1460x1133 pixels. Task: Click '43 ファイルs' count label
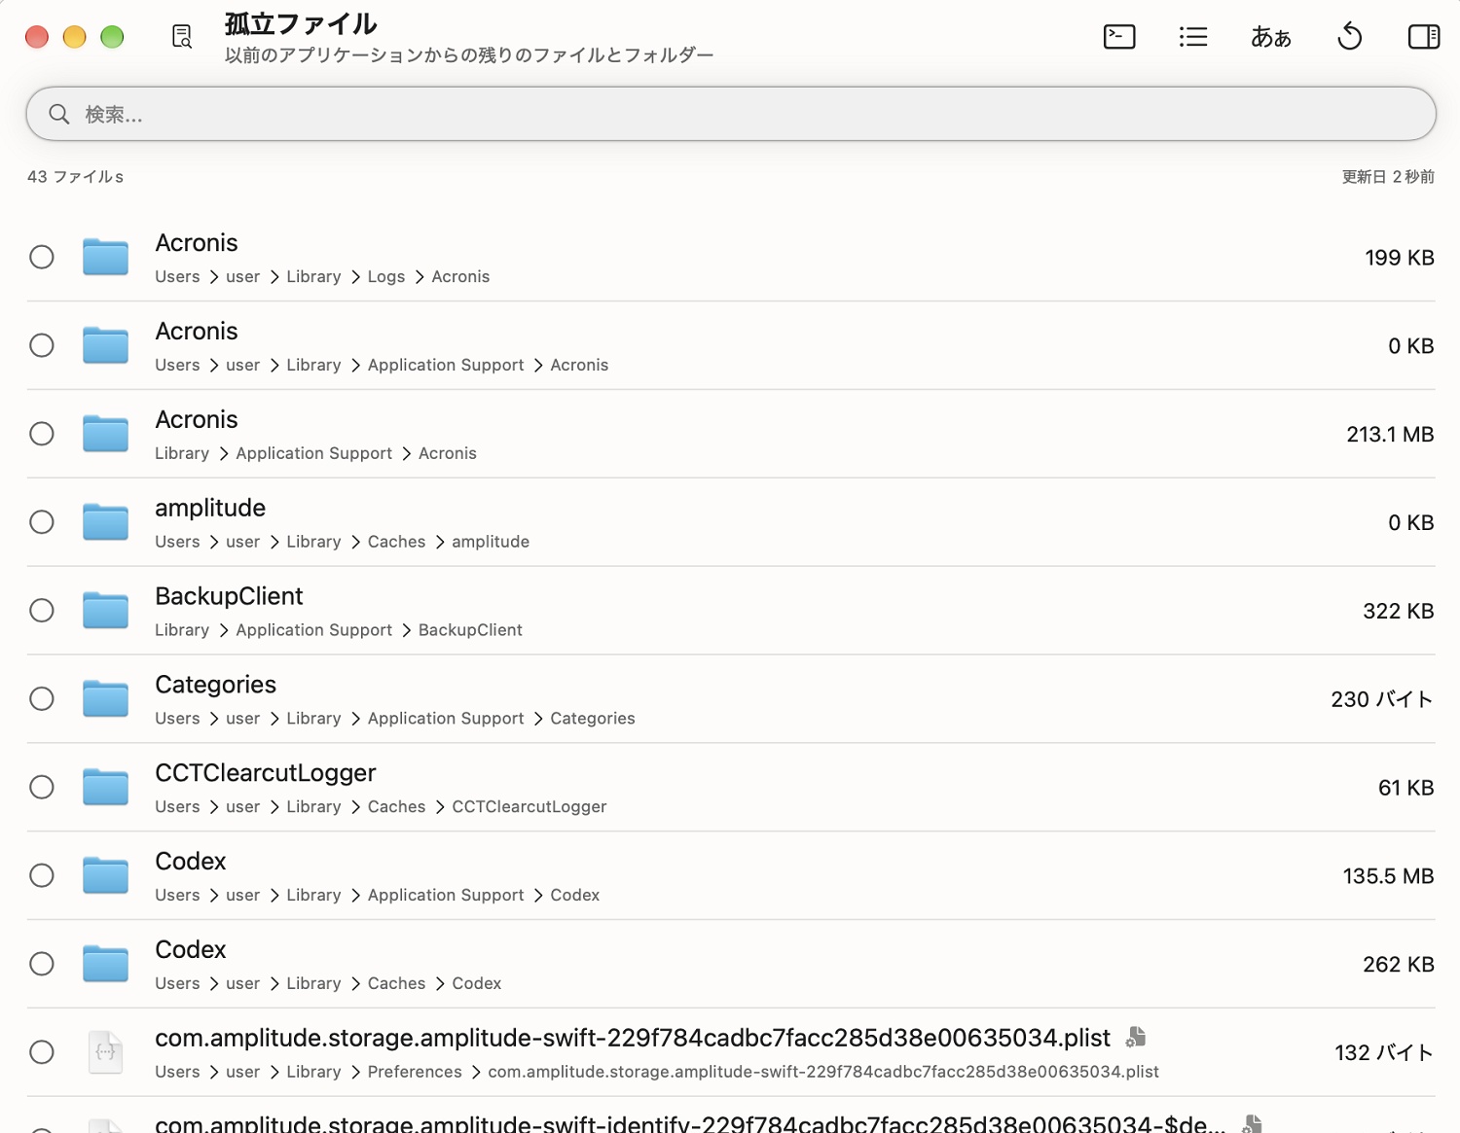(76, 177)
